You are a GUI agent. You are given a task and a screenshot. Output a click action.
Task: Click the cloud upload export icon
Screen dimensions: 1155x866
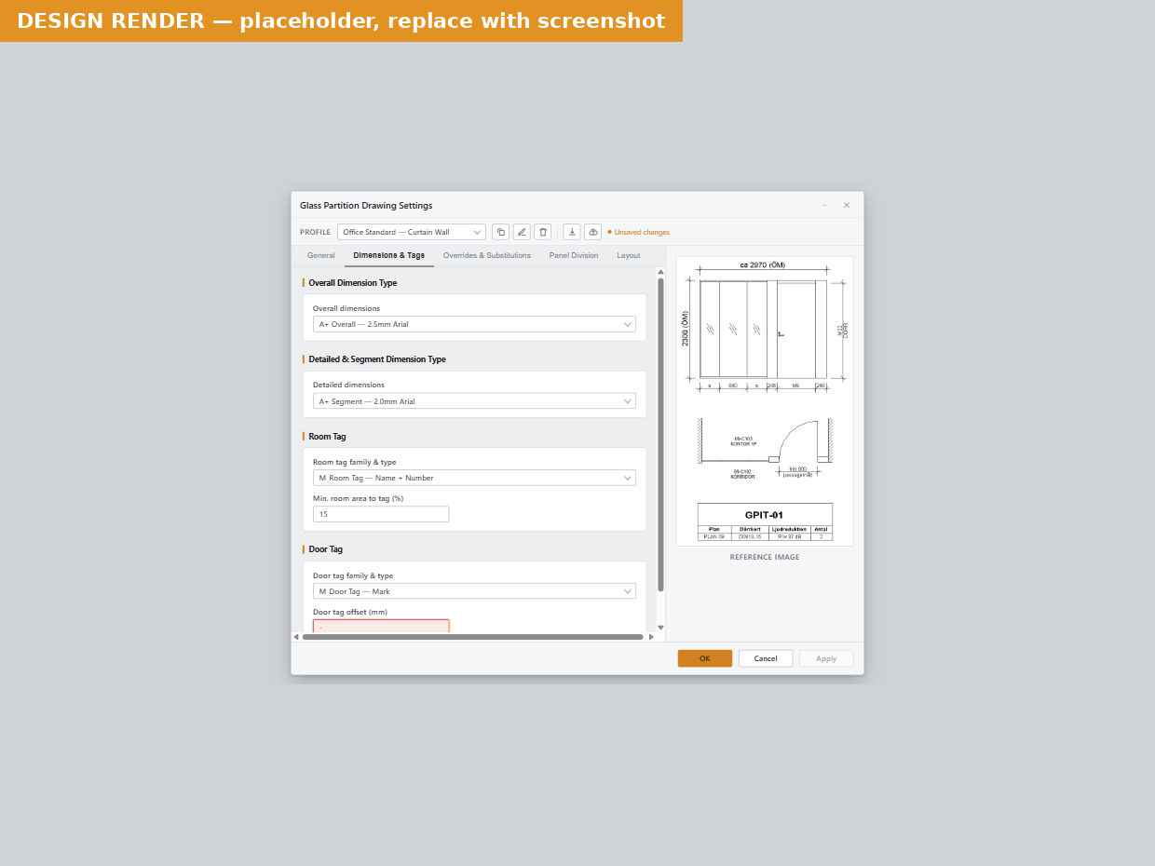click(593, 232)
